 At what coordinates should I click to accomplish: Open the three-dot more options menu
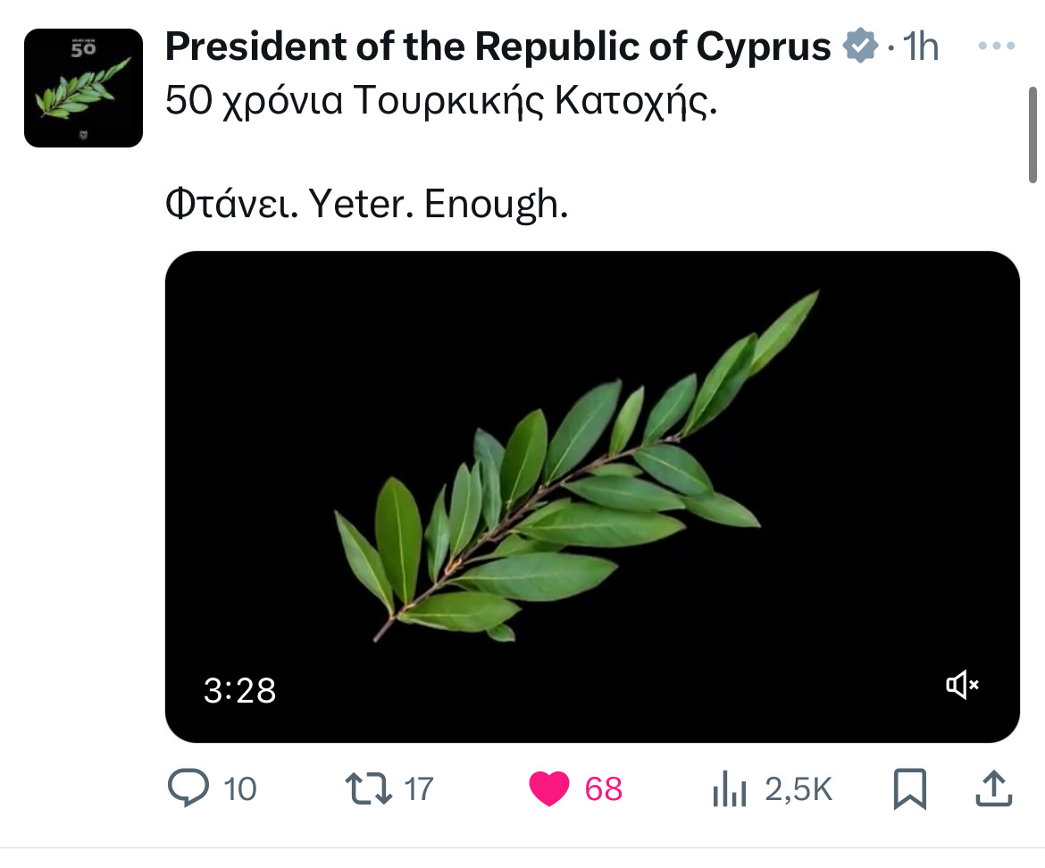click(997, 46)
